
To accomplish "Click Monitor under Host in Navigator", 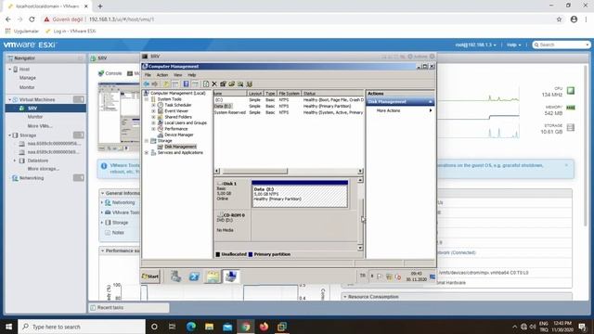I will tap(27, 87).
